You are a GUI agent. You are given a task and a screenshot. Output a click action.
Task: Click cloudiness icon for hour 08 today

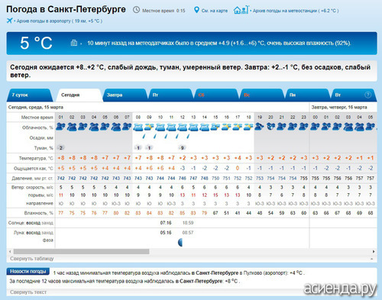(138, 127)
